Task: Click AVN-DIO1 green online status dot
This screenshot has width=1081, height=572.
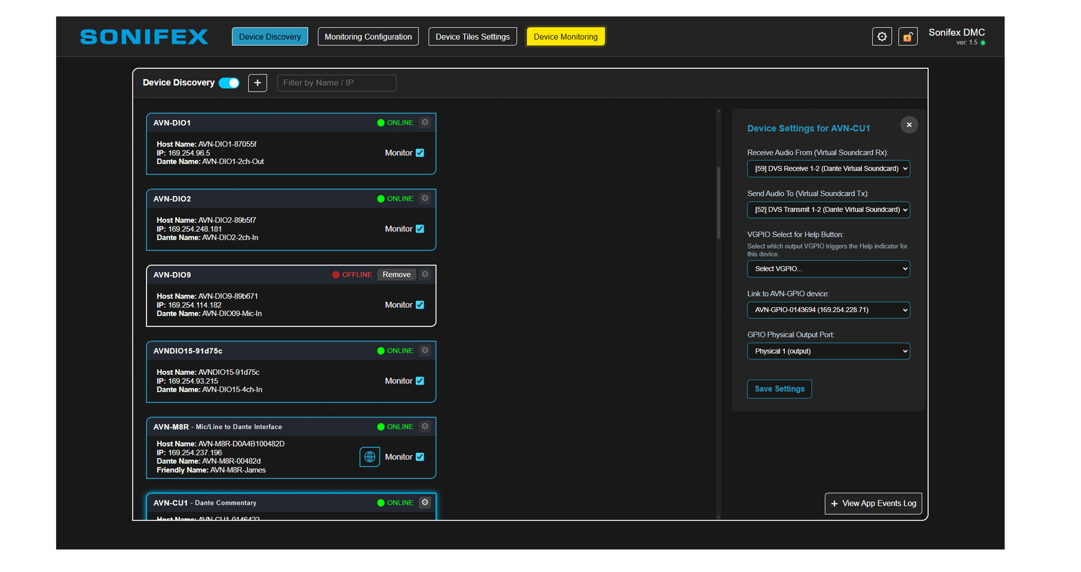Action: [380, 122]
